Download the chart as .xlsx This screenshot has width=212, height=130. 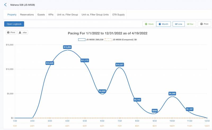23,32
